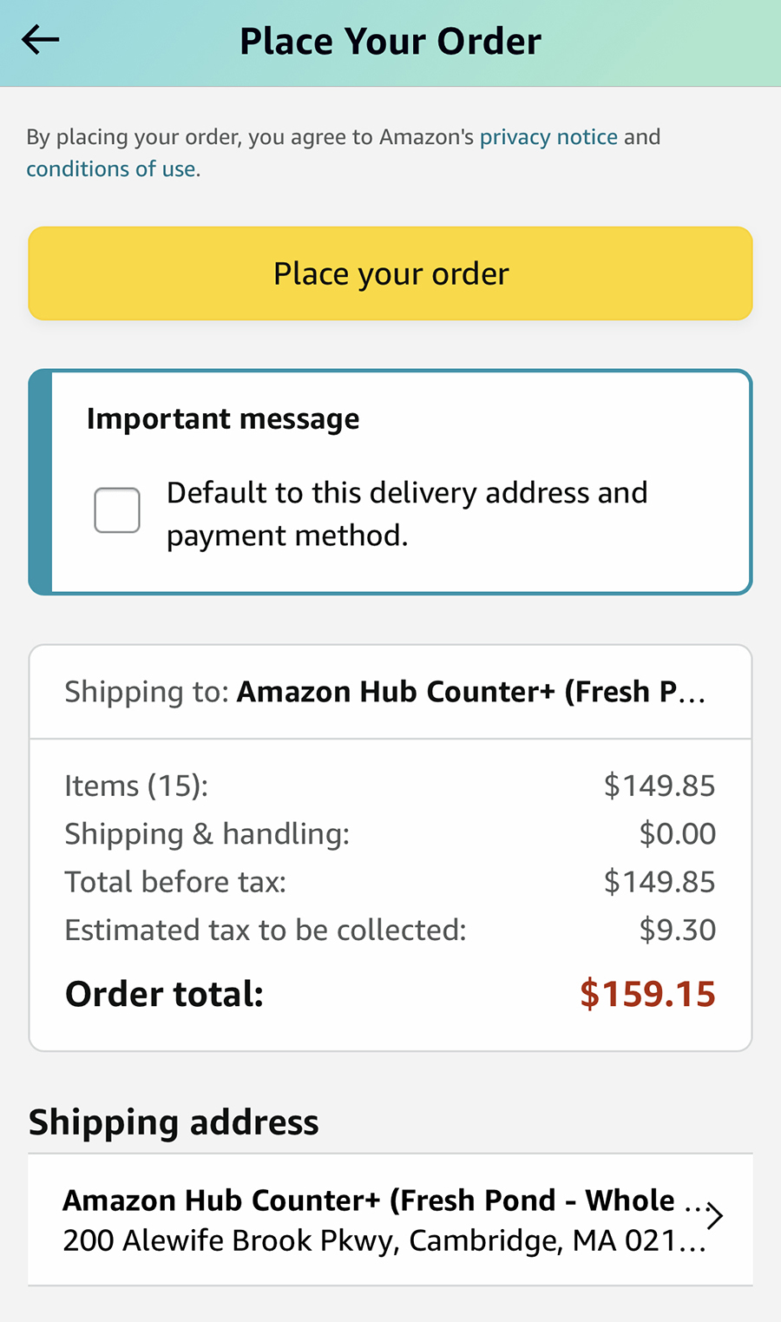The width and height of the screenshot is (781, 1322).
Task: Tap the Total before tax label
Action: coord(175,883)
